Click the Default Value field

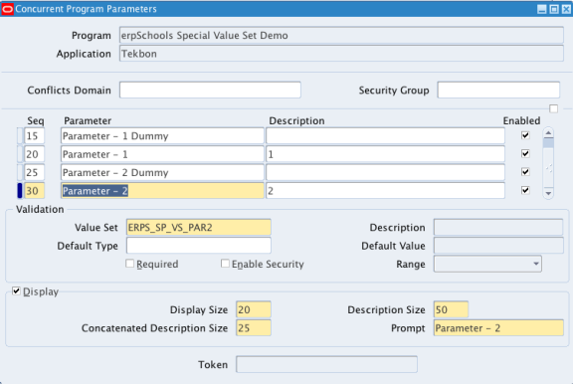(x=498, y=246)
